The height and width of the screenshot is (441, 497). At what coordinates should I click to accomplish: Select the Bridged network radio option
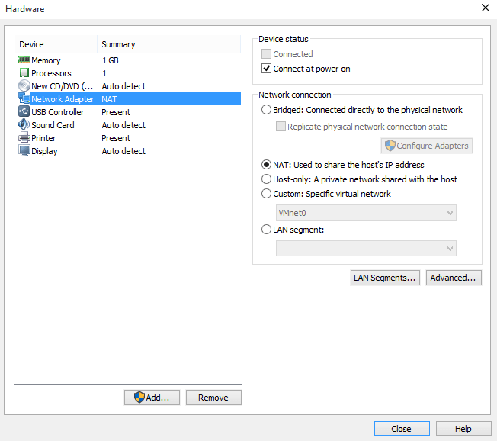coord(266,110)
